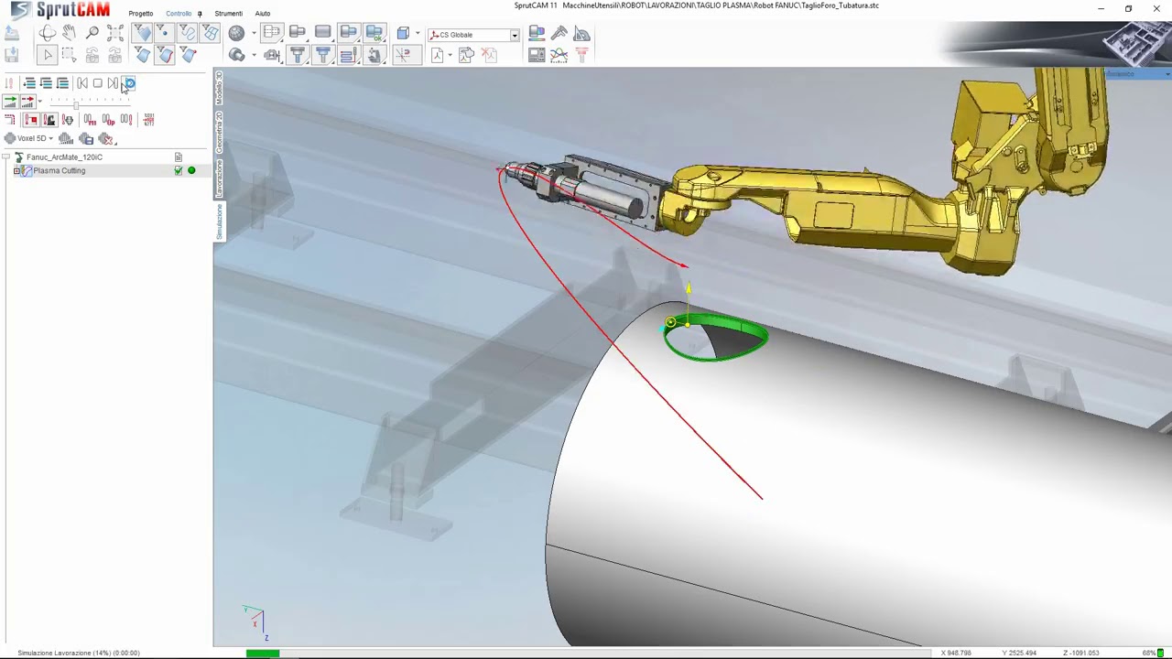Click the save voxel simulation result icon
The image size is (1172, 659).
86,138
